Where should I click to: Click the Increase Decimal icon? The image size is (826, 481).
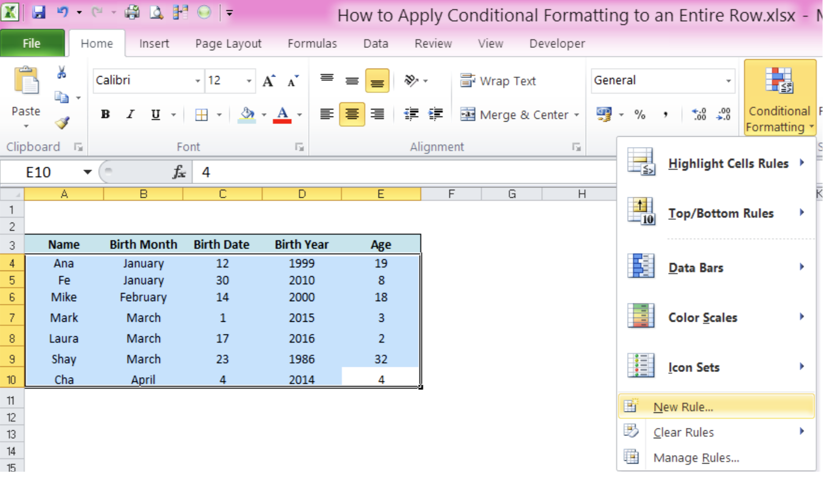[700, 115]
